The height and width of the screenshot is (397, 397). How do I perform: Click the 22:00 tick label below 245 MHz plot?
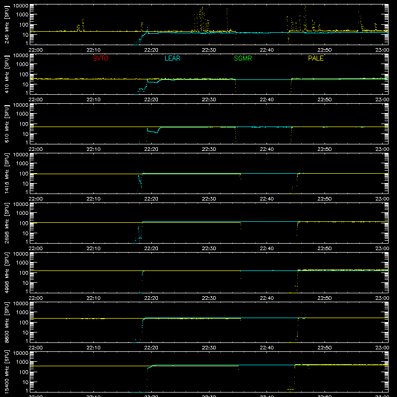click(35, 50)
